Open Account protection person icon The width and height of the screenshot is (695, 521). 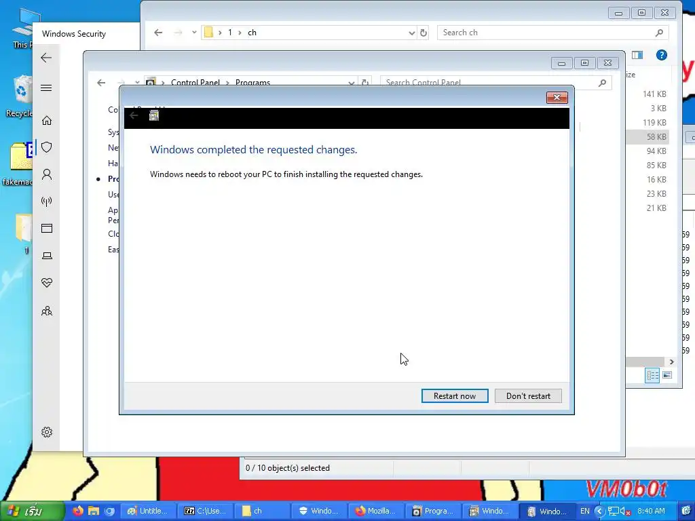pyautogui.click(x=47, y=174)
